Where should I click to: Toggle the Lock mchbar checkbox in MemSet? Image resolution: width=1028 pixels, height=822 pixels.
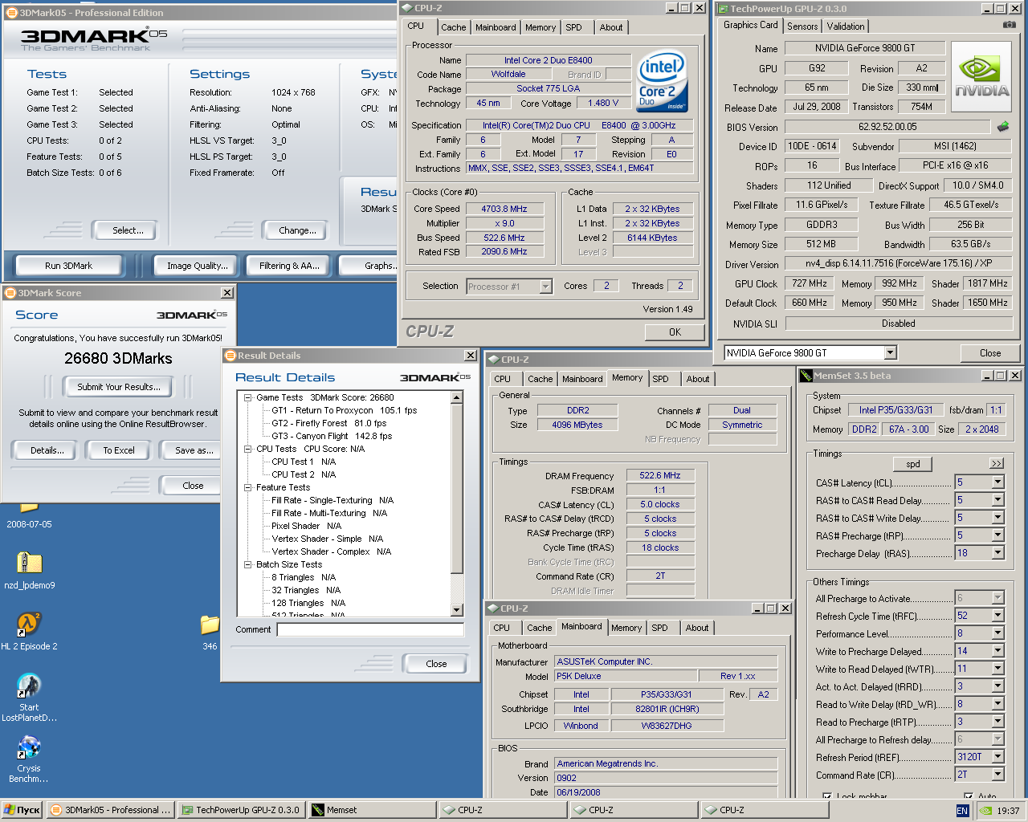826,796
